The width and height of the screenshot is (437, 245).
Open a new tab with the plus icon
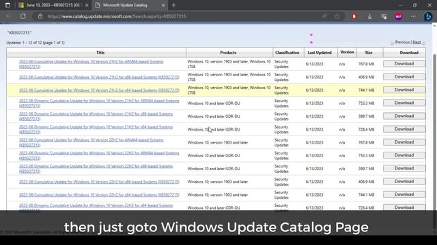[174, 5]
